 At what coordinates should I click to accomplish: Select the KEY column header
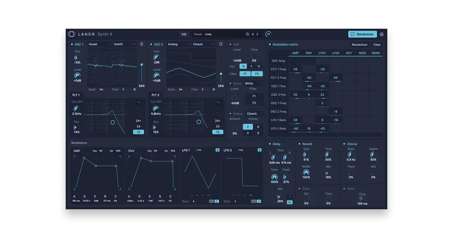pos(349,53)
